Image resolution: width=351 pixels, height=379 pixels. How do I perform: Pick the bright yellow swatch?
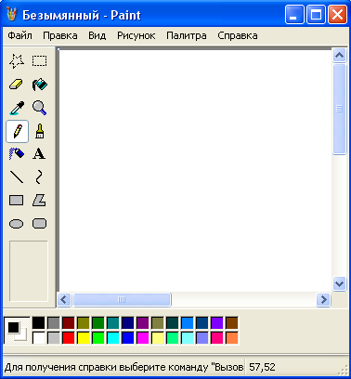pyautogui.click(x=84, y=338)
